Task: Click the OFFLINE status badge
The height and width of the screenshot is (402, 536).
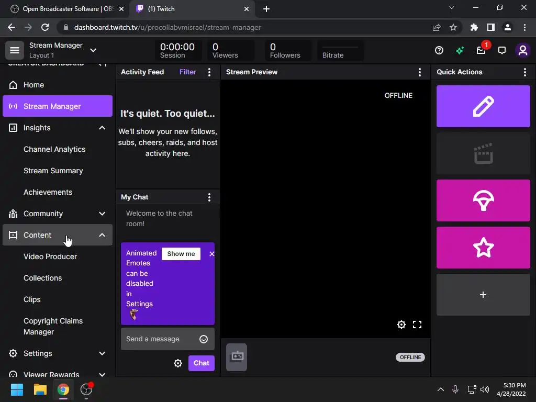Action: click(x=410, y=357)
